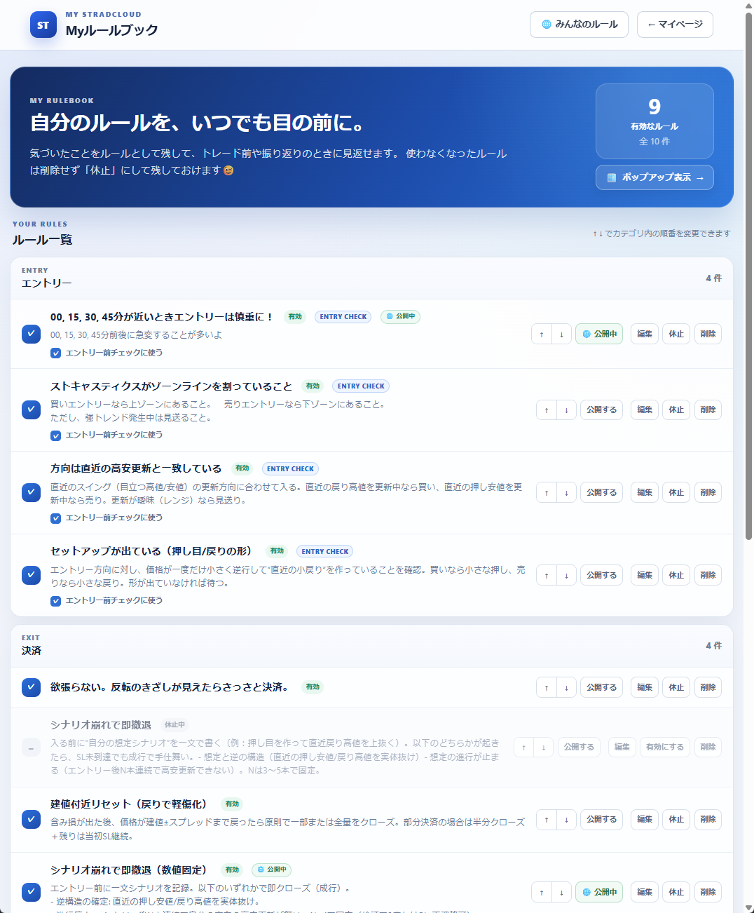
Task: Toggle エントリー前チェックに使う under ストキャスティクス rule
Action: point(55,435)
